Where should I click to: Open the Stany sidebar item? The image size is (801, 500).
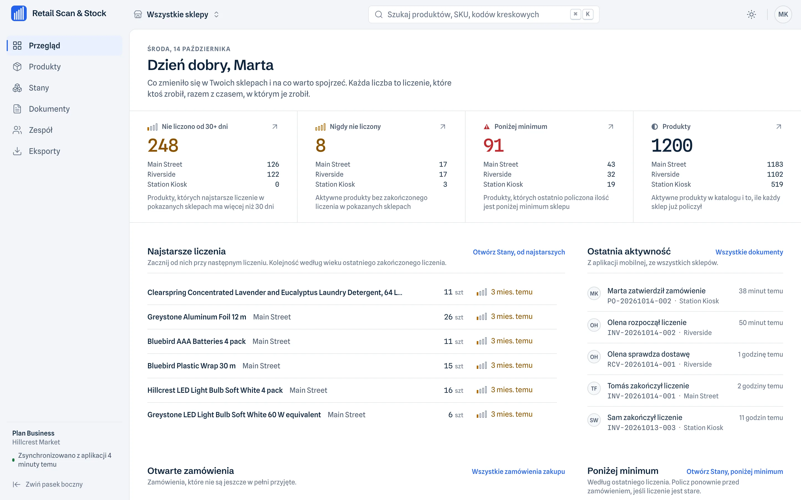[65, 88]
